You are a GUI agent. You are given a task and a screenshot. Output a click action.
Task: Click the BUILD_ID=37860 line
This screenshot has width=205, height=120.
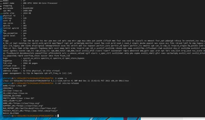tap(11, 113)
